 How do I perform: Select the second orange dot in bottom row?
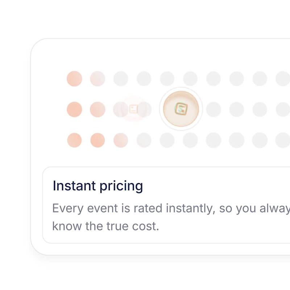98,140
